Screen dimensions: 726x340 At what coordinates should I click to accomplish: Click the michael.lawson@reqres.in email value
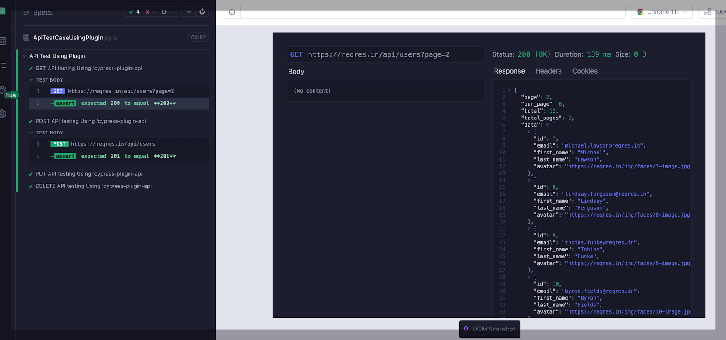(602, 146)
